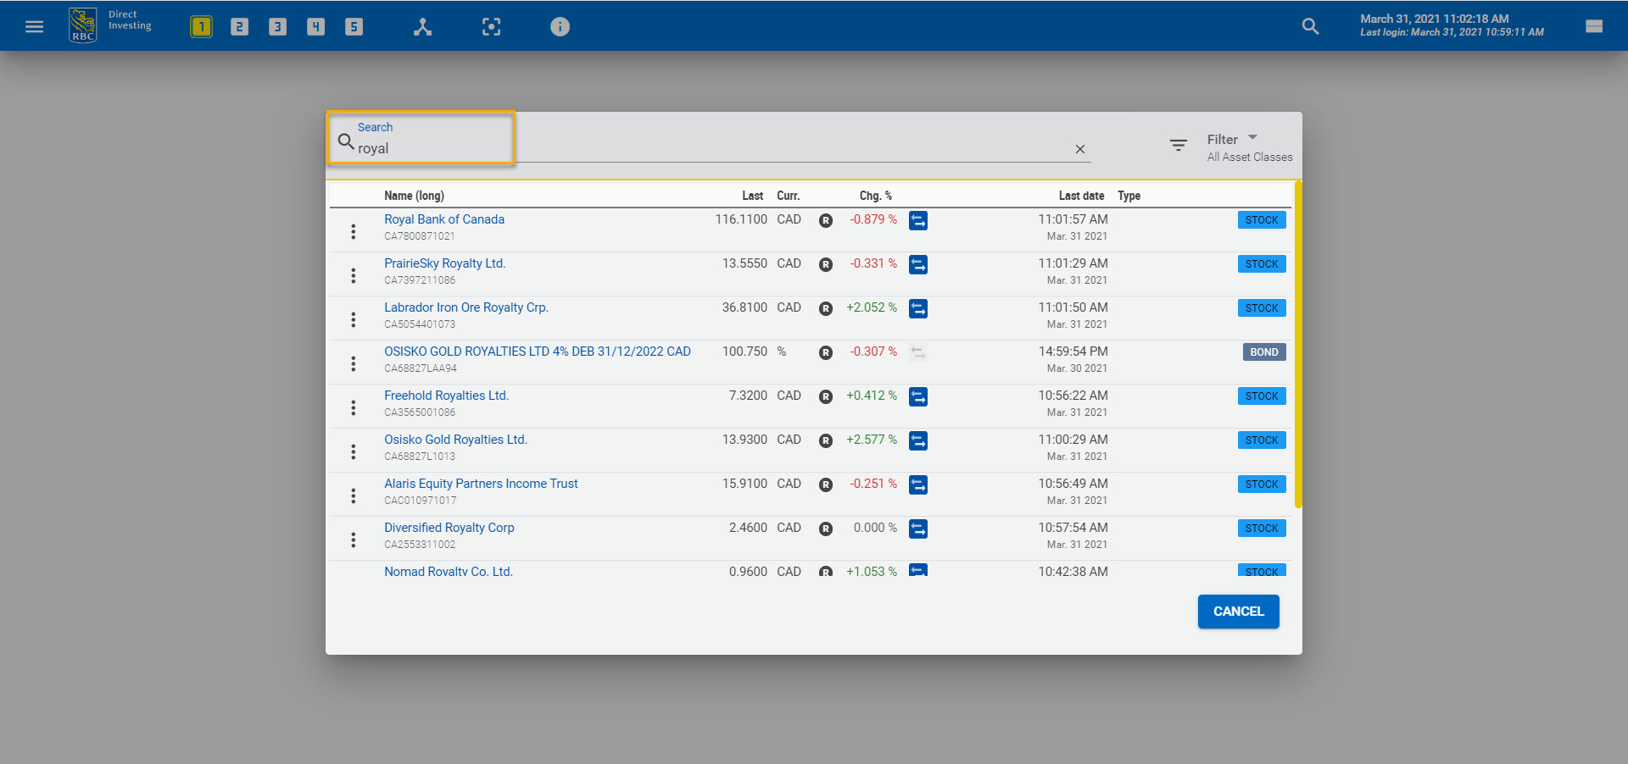Open the kebab menu beside Diversified Royalty Corp
Screen dimensions: 1628x764
[x=354, y=540]
